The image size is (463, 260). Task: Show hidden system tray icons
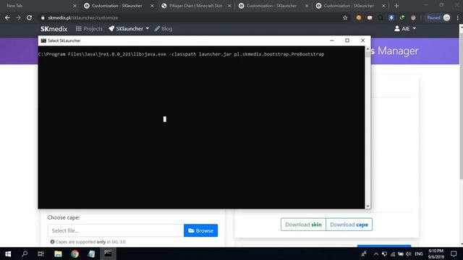[376, 253]
